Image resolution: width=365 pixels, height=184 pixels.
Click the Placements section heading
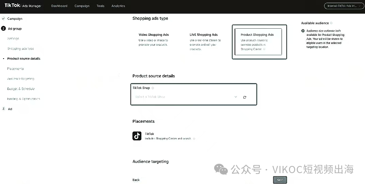pos(143,121)
